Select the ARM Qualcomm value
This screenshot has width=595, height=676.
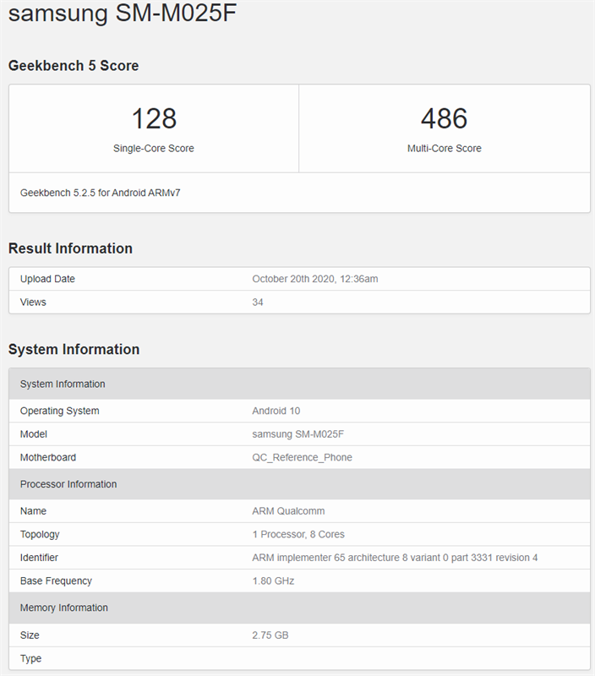click(288, 511)
